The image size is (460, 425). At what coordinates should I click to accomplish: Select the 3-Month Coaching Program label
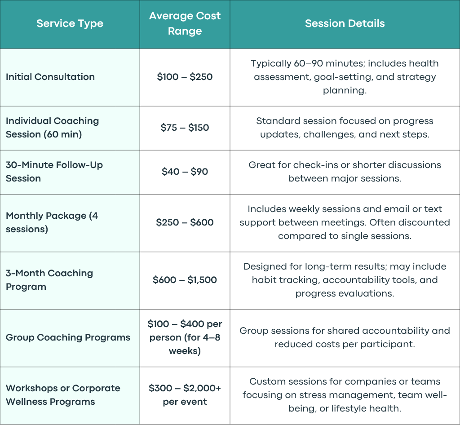(x=49, y=280)
